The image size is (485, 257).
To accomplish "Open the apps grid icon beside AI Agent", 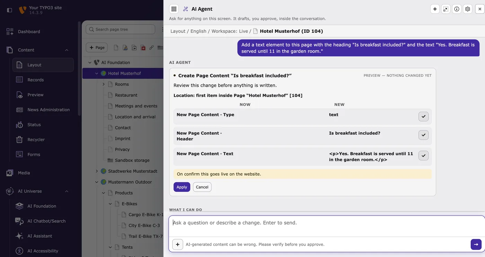I will coord(174,9).
